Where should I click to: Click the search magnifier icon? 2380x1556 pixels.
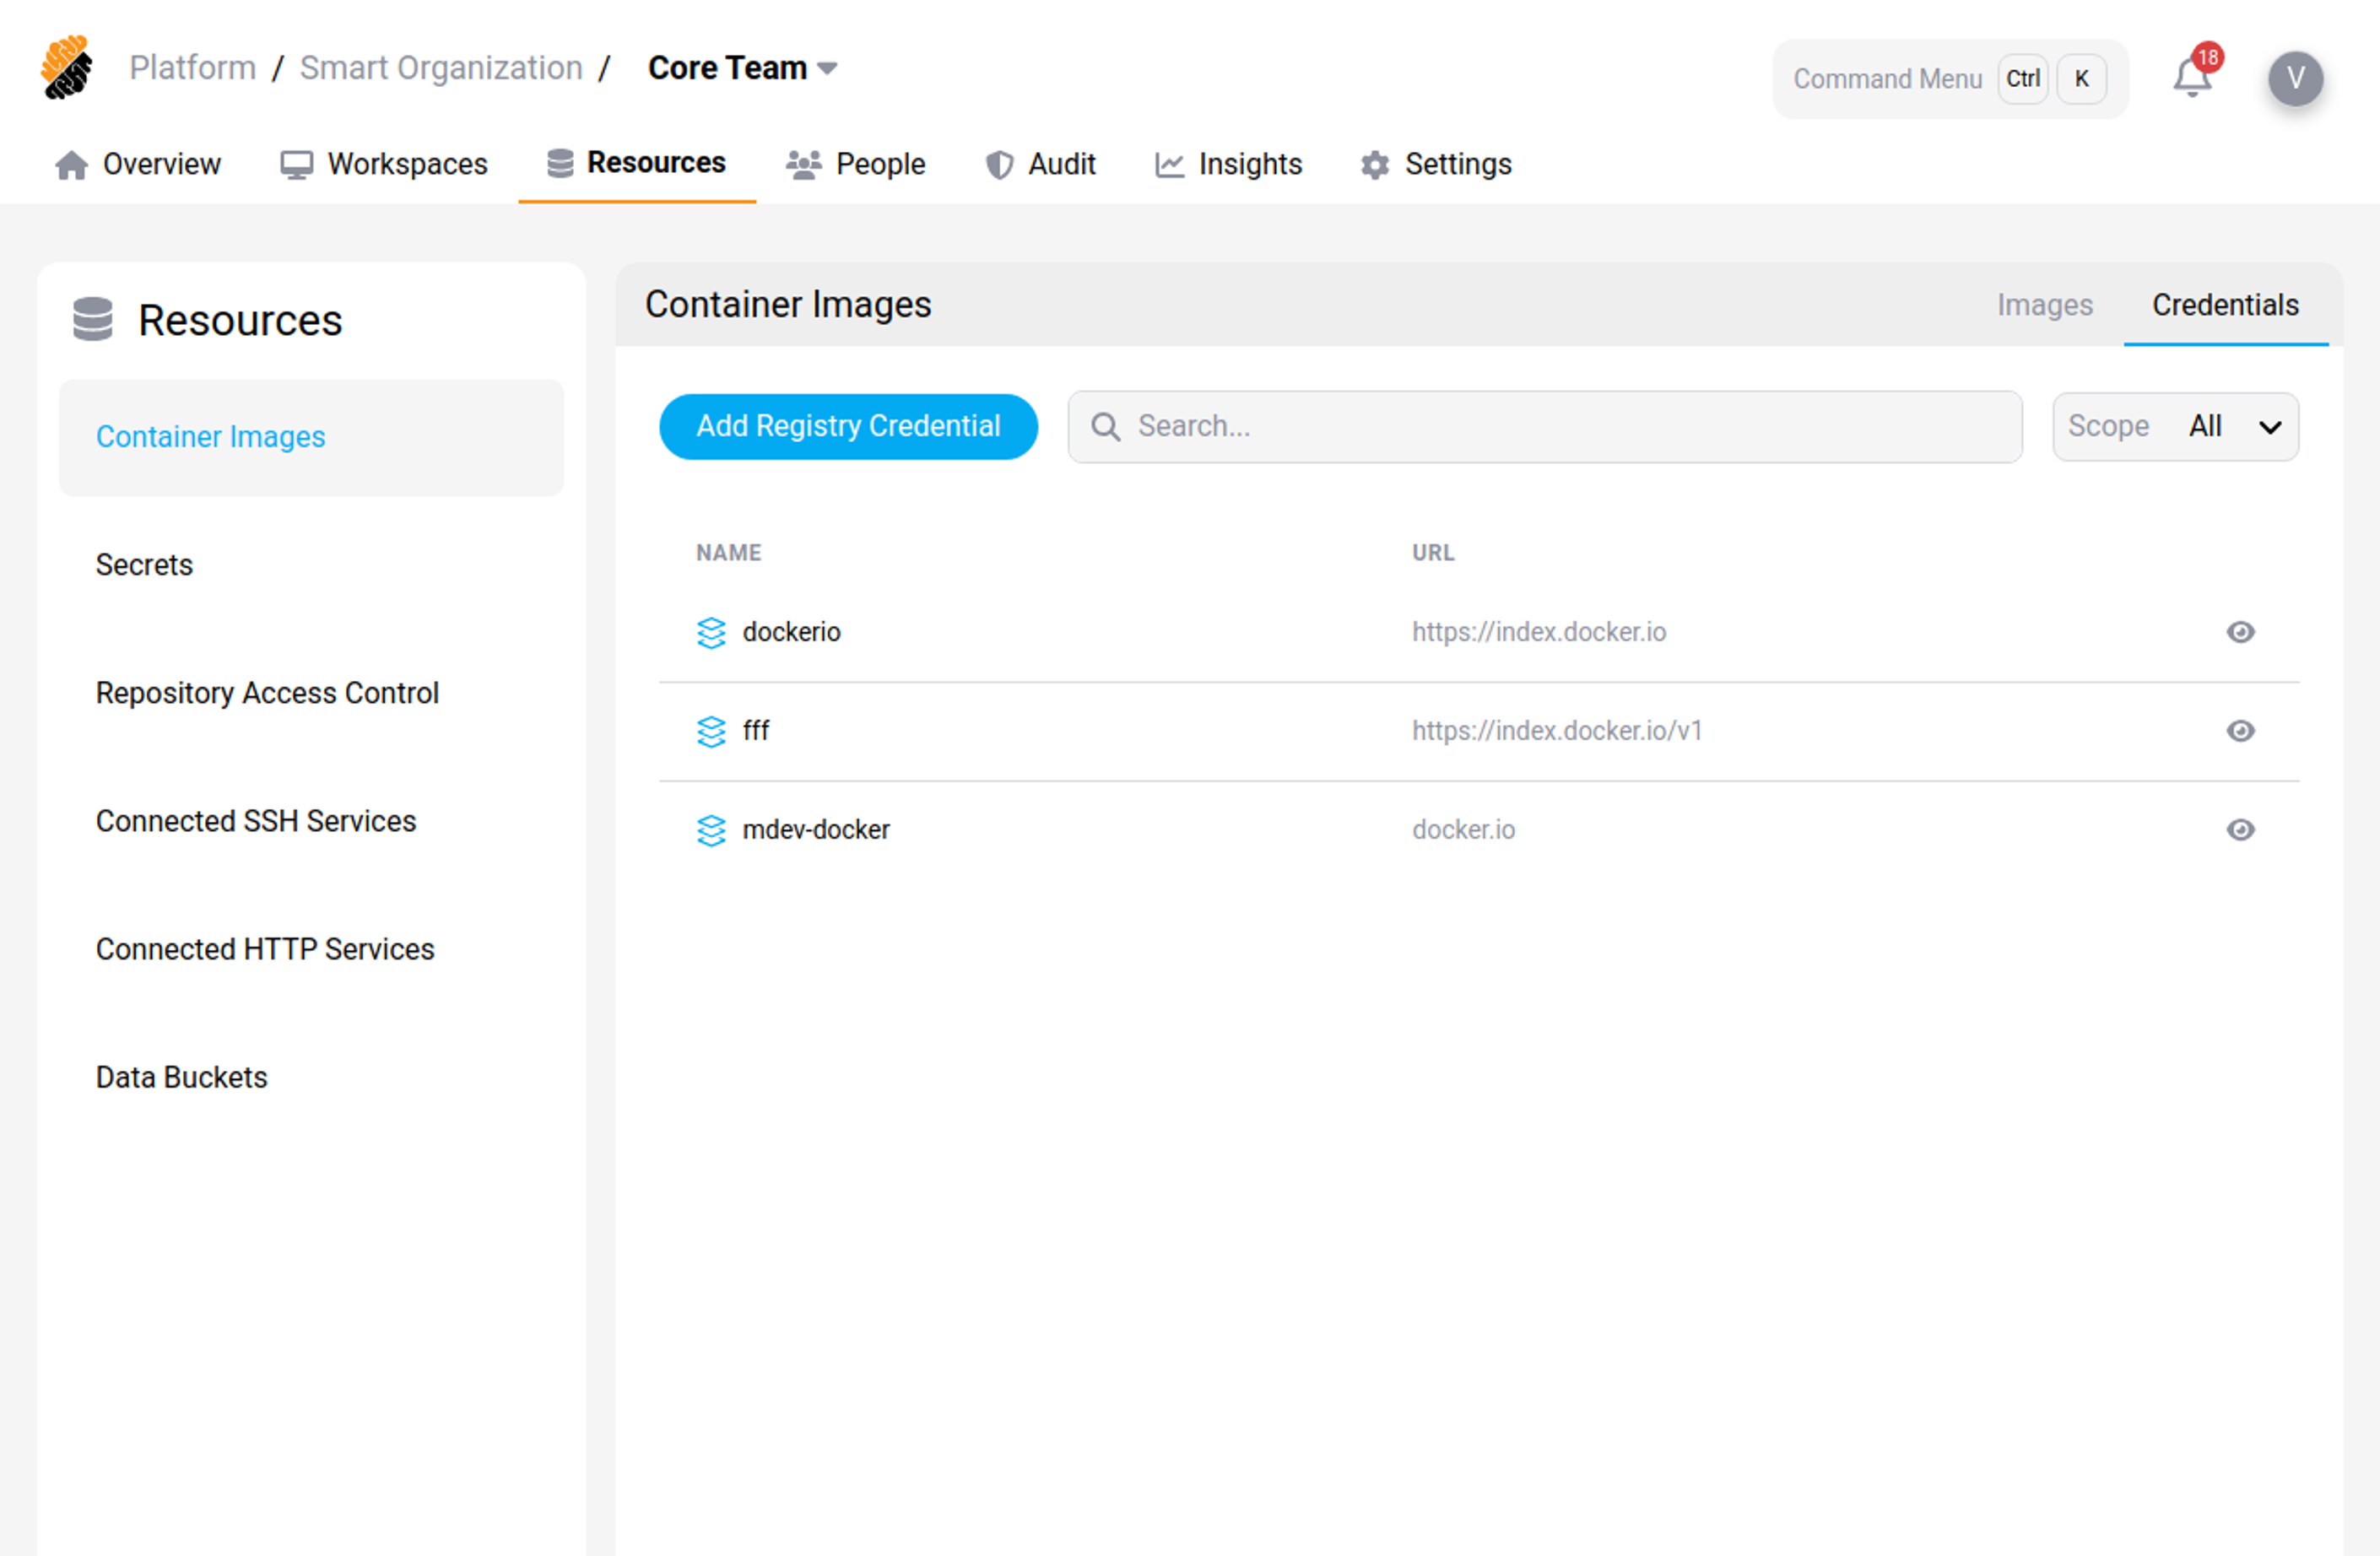click(1105, 427)
